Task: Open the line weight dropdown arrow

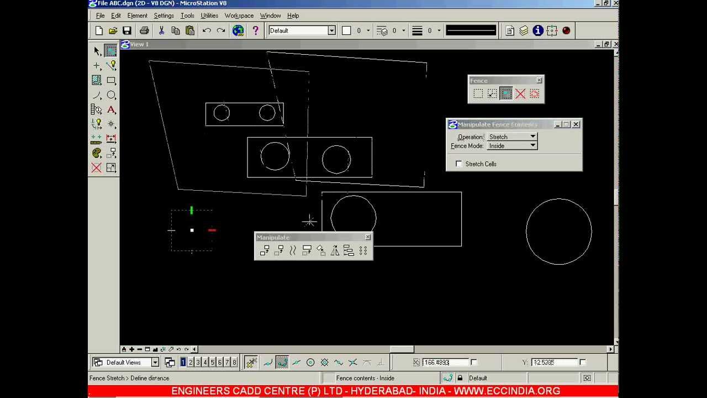Action: [439, 30]
